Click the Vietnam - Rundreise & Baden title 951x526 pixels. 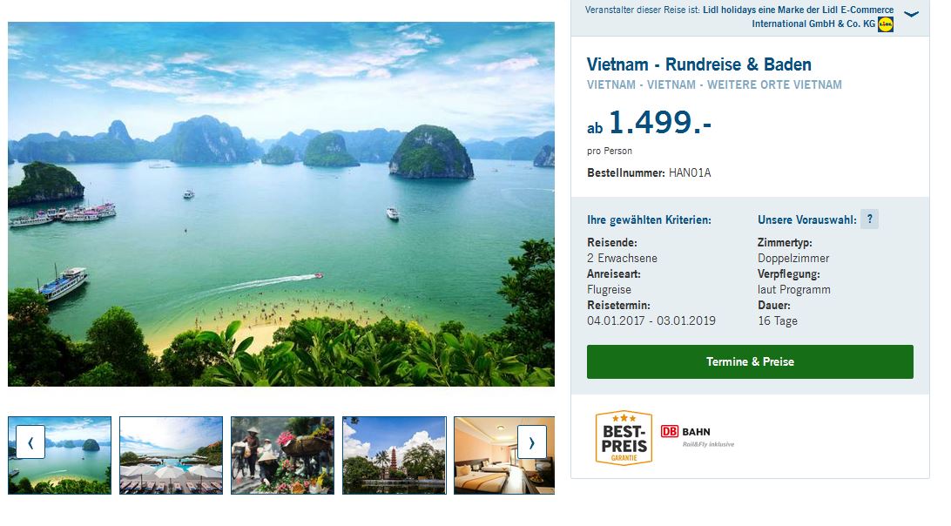[698, 64]
